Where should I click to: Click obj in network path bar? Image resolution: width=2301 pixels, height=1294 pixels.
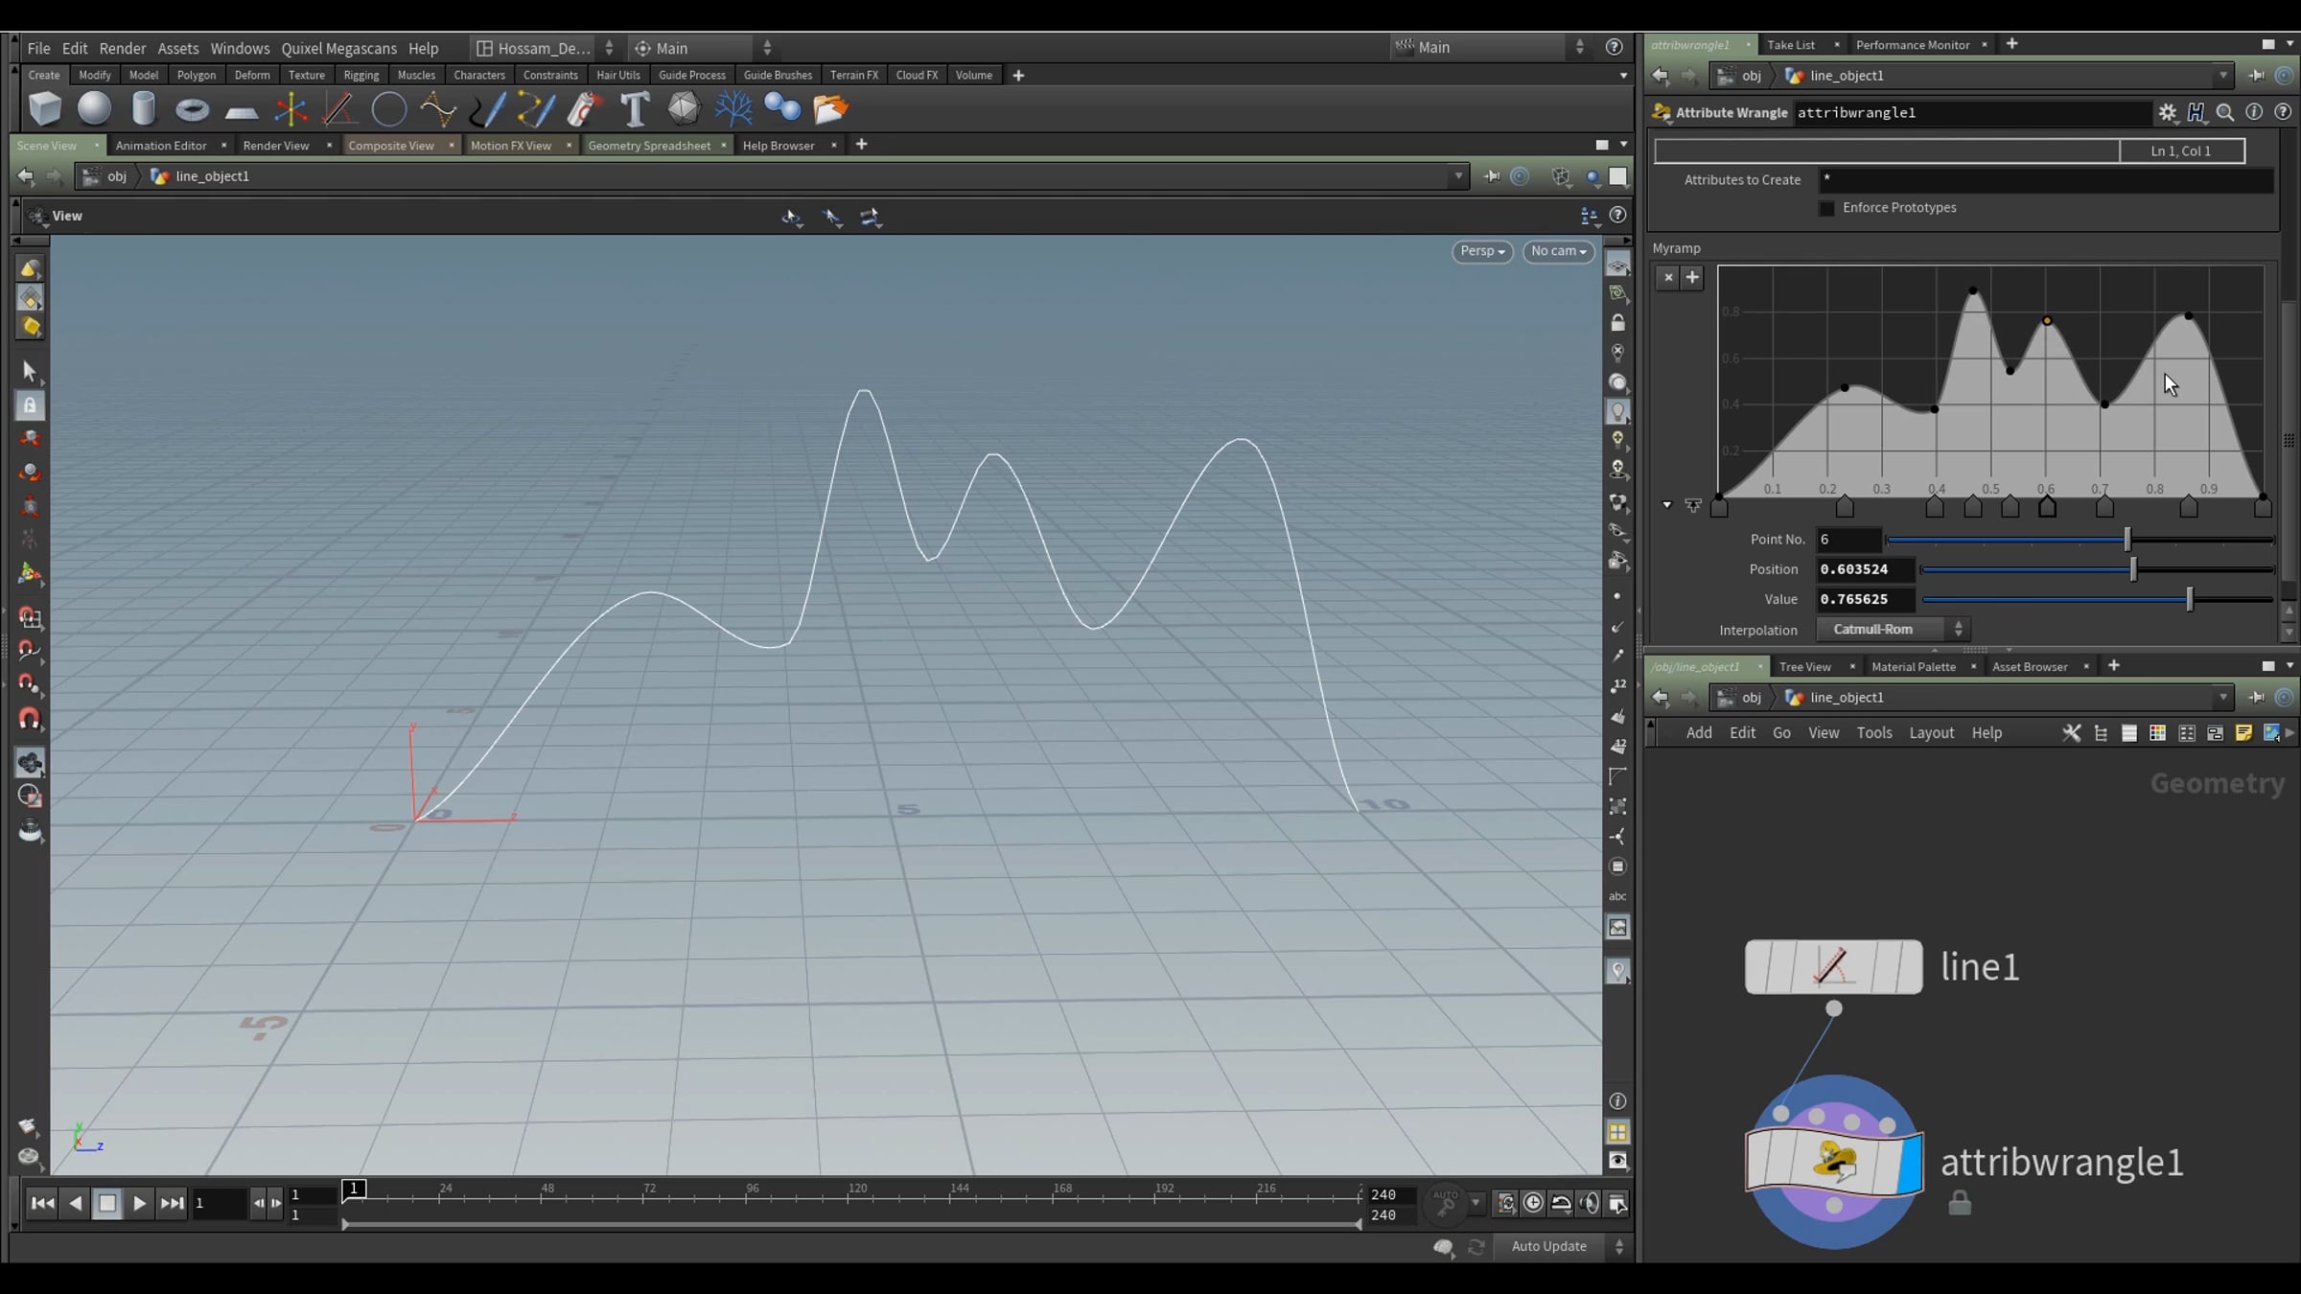click(x=1751, y=698)
